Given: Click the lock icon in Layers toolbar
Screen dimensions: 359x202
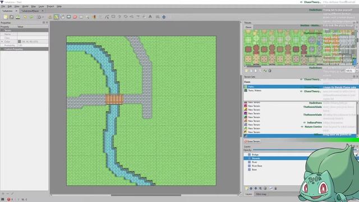Looking at the screenshot, I should pos(275,189).
